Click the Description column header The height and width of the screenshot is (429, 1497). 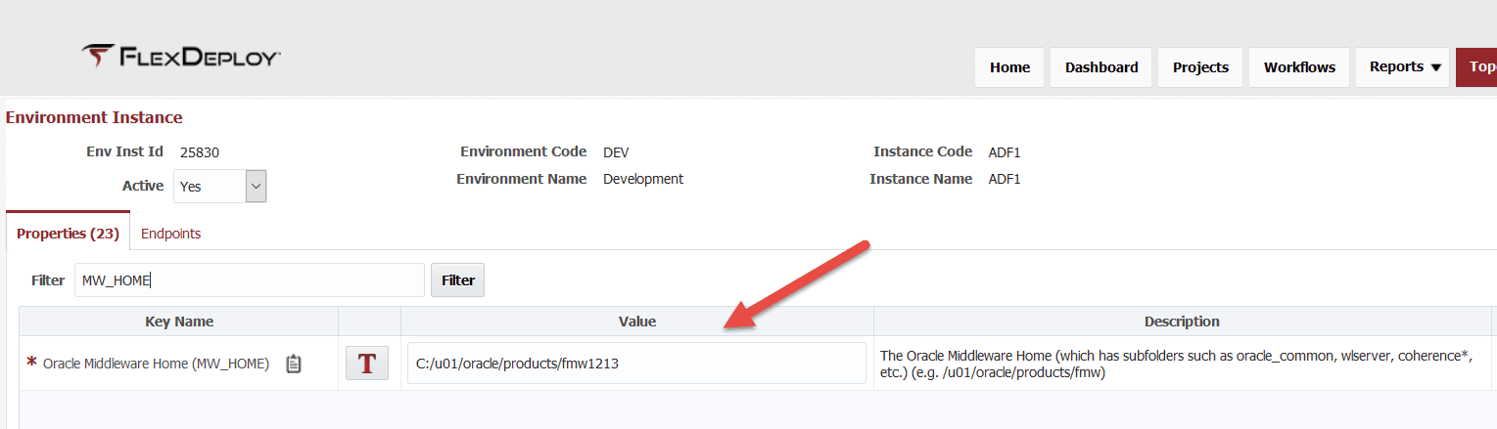tap(1182, 322)
